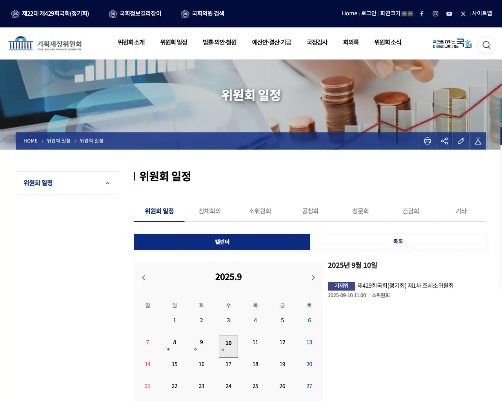
Task: Select September 27 on the calendar
Action: tap(309, 387)
